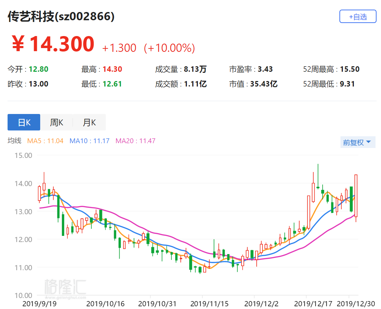Viewport: 381px width, 309px height.
Task: Switch to the 周K weekly chart tab
Action: pyautogui.click(x=56, y=122)
